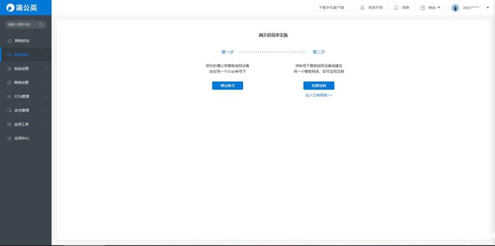The height and width of the screenshot is (246, 495).
Task: Open the 消息 notifications bell icon
Action: tap(396, 7)
